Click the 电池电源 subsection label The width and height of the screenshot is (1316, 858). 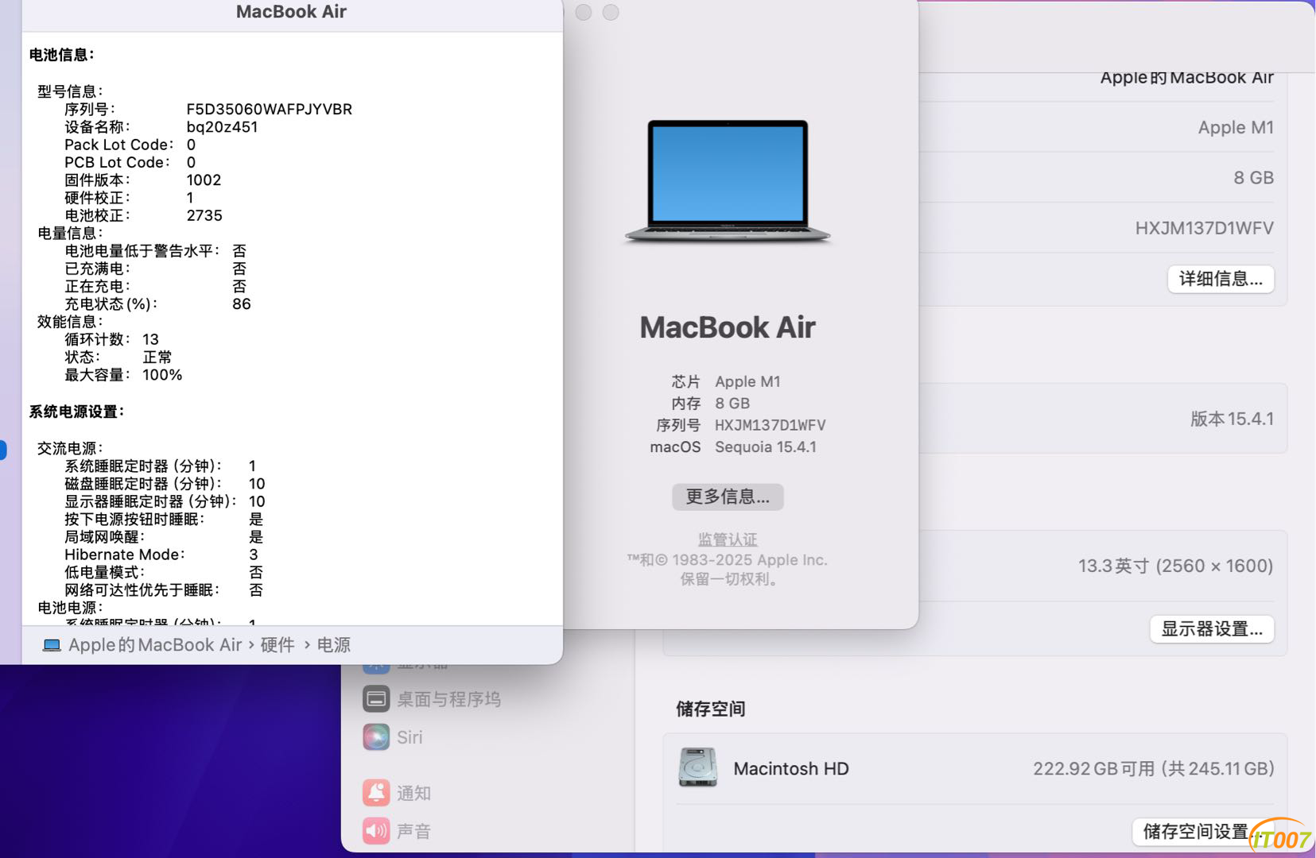pos(70,608)
